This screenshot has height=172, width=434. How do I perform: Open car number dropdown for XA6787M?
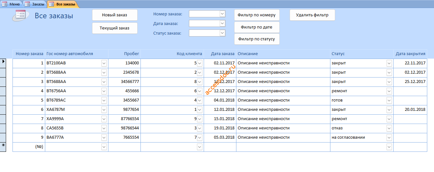pyautogui.click(x=104, y=110)
